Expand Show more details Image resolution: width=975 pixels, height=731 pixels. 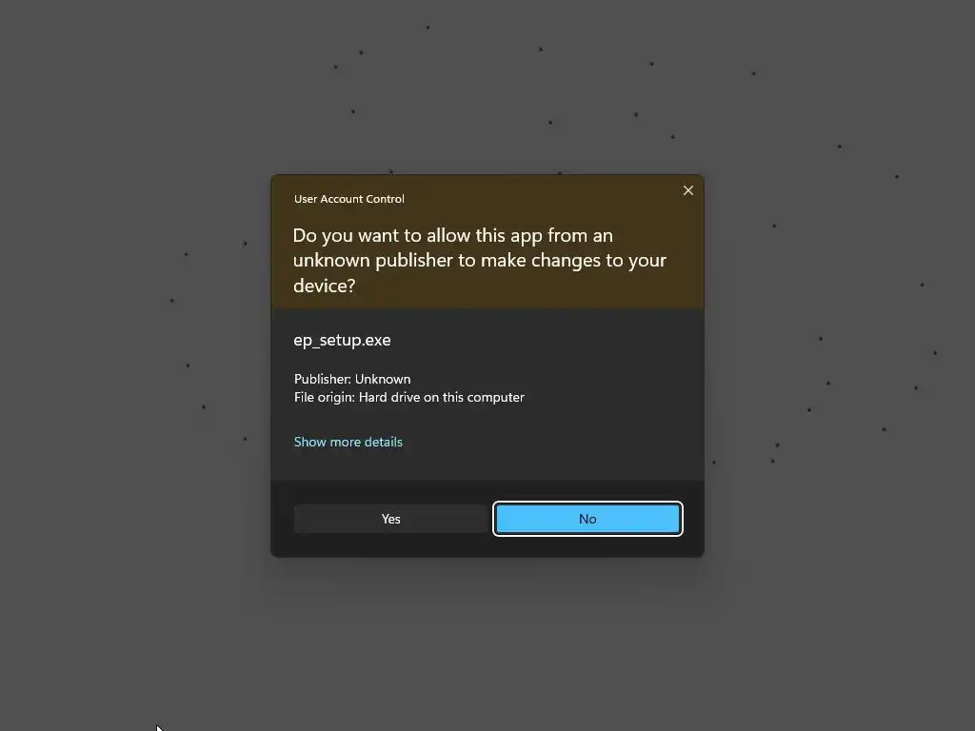348,442
